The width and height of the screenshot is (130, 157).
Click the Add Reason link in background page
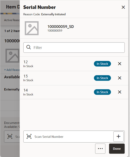12,70
